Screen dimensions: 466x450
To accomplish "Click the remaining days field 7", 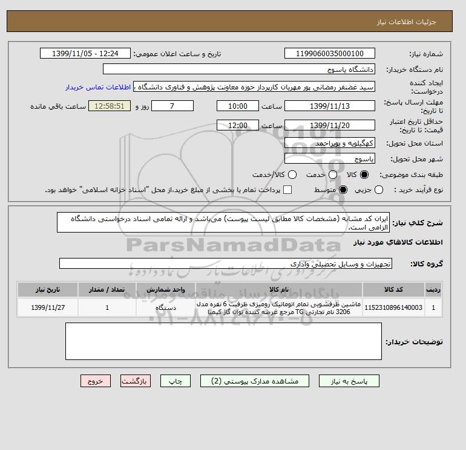I will (172, 106).
